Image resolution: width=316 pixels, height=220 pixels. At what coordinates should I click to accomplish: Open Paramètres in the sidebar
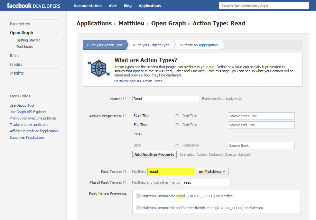pyautogui.click(x=20, y=24)
